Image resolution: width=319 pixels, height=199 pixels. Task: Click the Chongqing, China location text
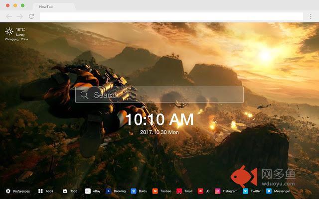16,39
